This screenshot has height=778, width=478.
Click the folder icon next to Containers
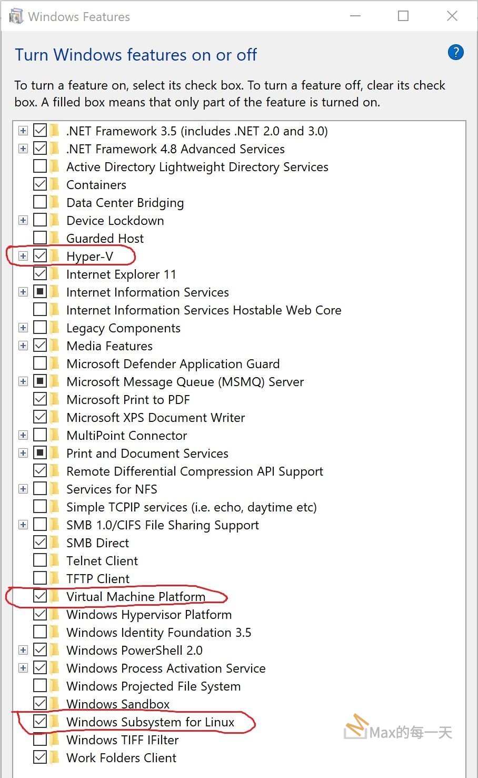click(x=55, y=184)
